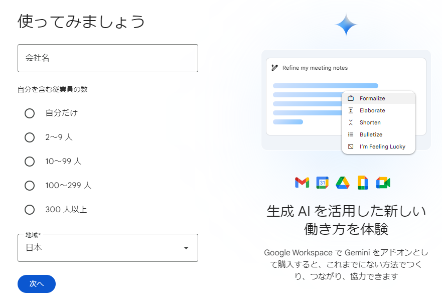Choose Shorten in the illustration menu
Screen dimensions: 442x302
[378, 122]
